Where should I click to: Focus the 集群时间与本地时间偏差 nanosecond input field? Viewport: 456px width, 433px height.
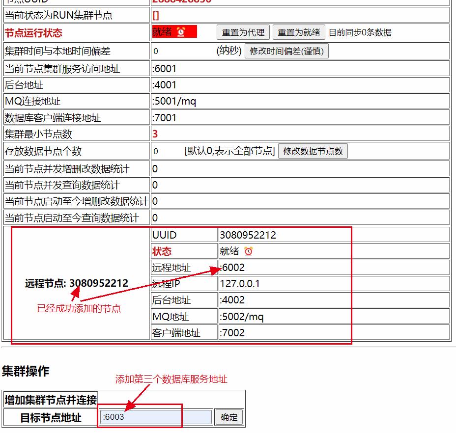tap(182, 51)
